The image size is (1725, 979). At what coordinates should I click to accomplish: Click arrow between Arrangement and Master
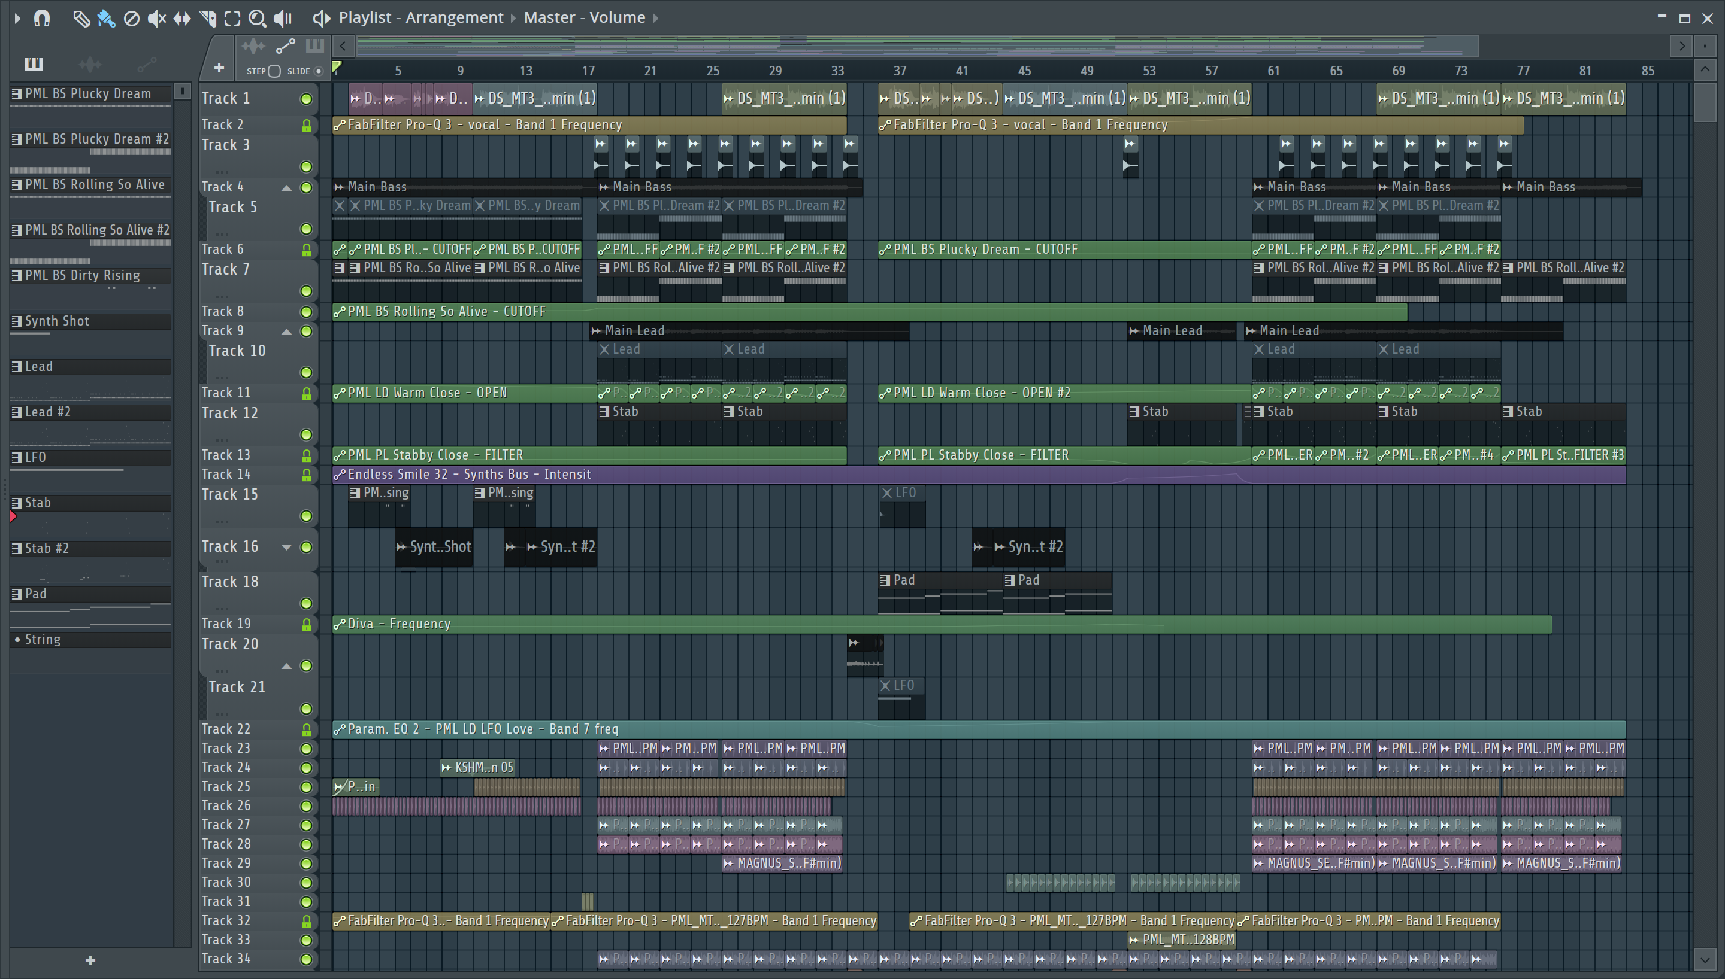coord(513,18)
